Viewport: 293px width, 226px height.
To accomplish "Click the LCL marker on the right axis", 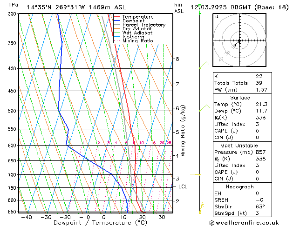I will 183,187.
